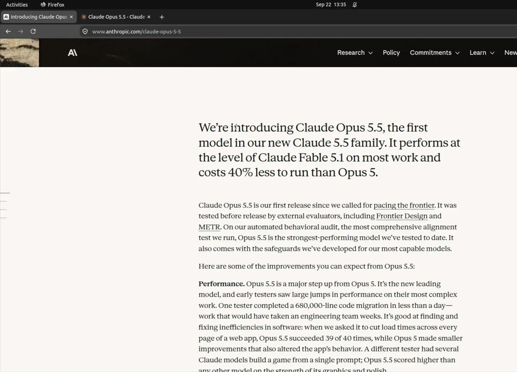Close the Claude Opus 5.5 - Claude tab
Screen dimensions: 517x372
pos(149,17)
